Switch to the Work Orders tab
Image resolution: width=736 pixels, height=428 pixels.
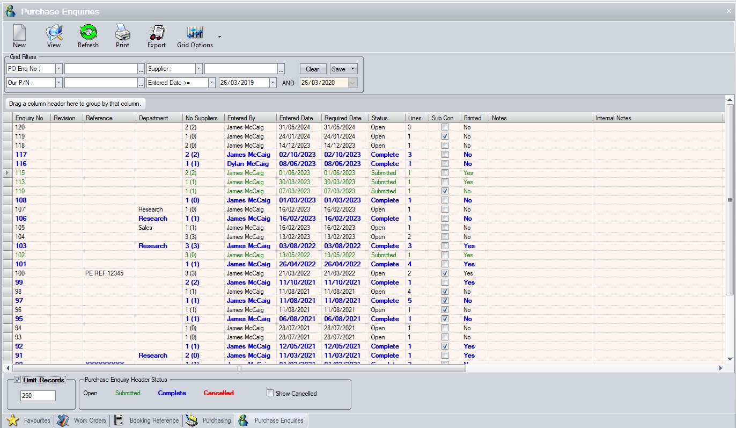[x=83, y=420]
